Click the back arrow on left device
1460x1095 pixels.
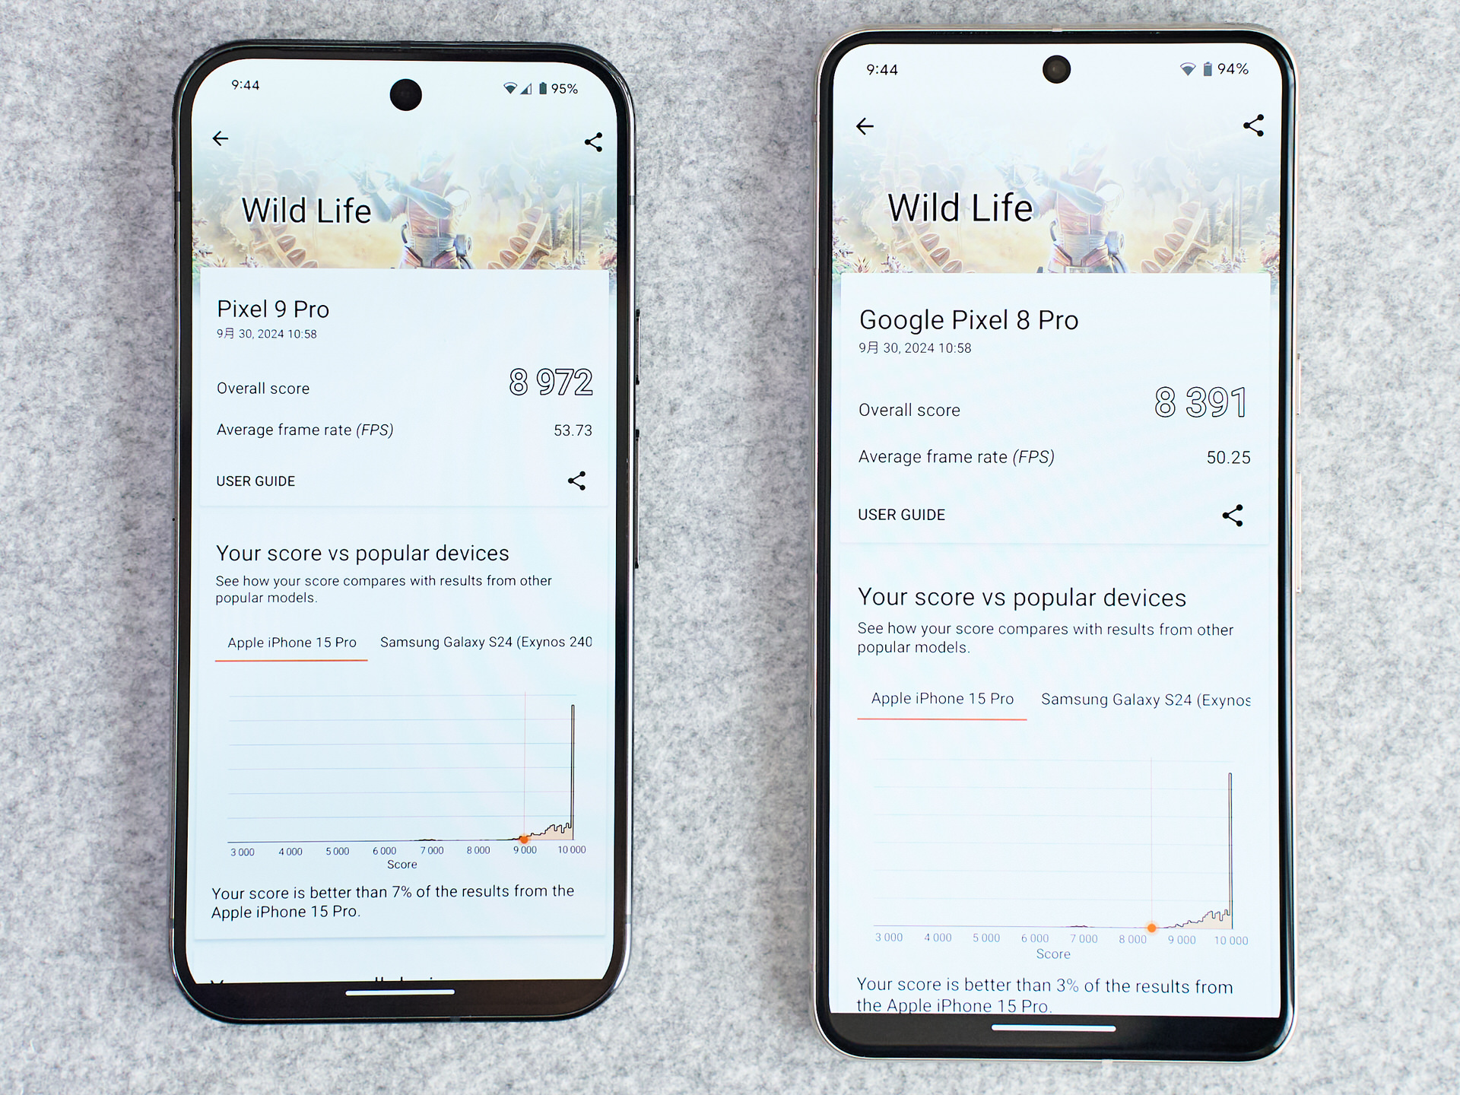point(222,139)
